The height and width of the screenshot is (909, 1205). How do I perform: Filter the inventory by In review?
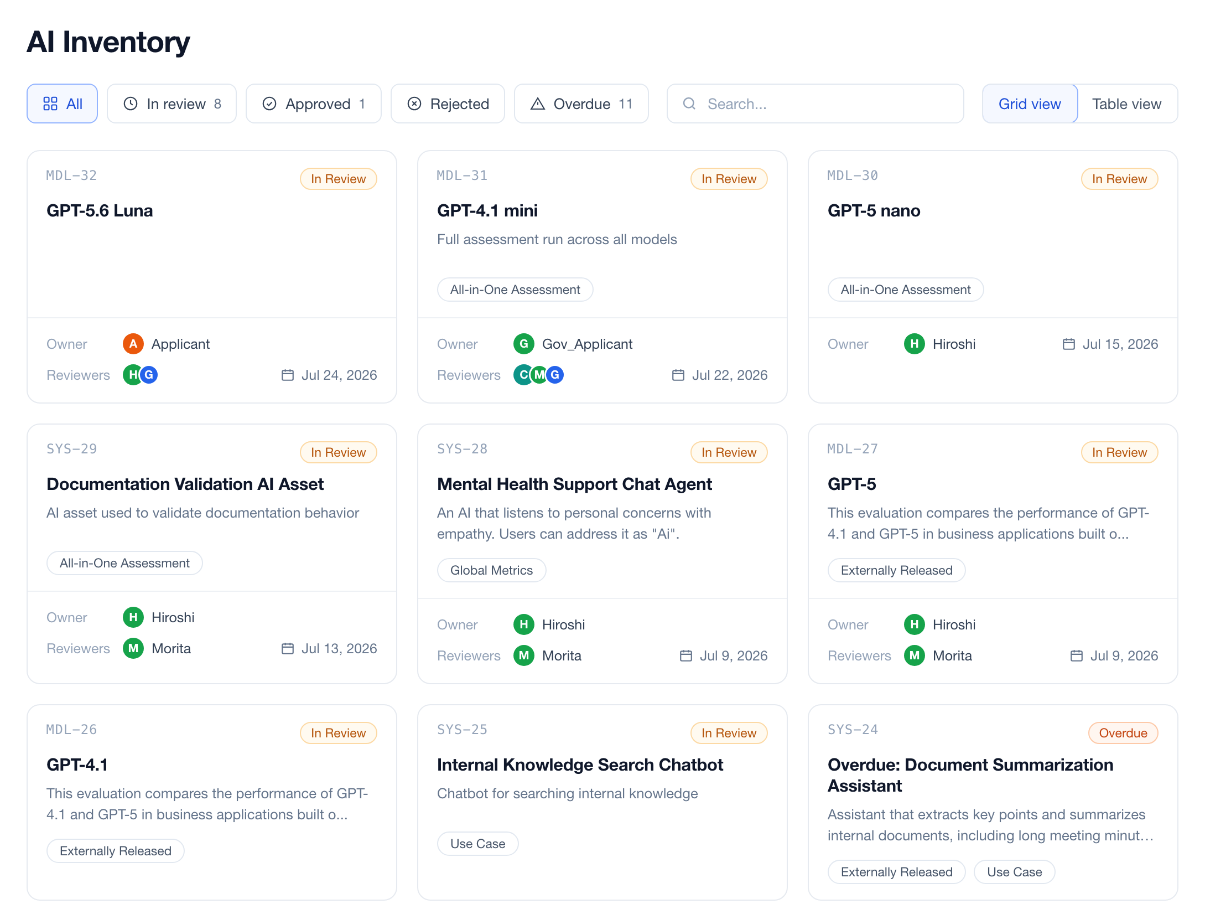(x=172, y=104)
